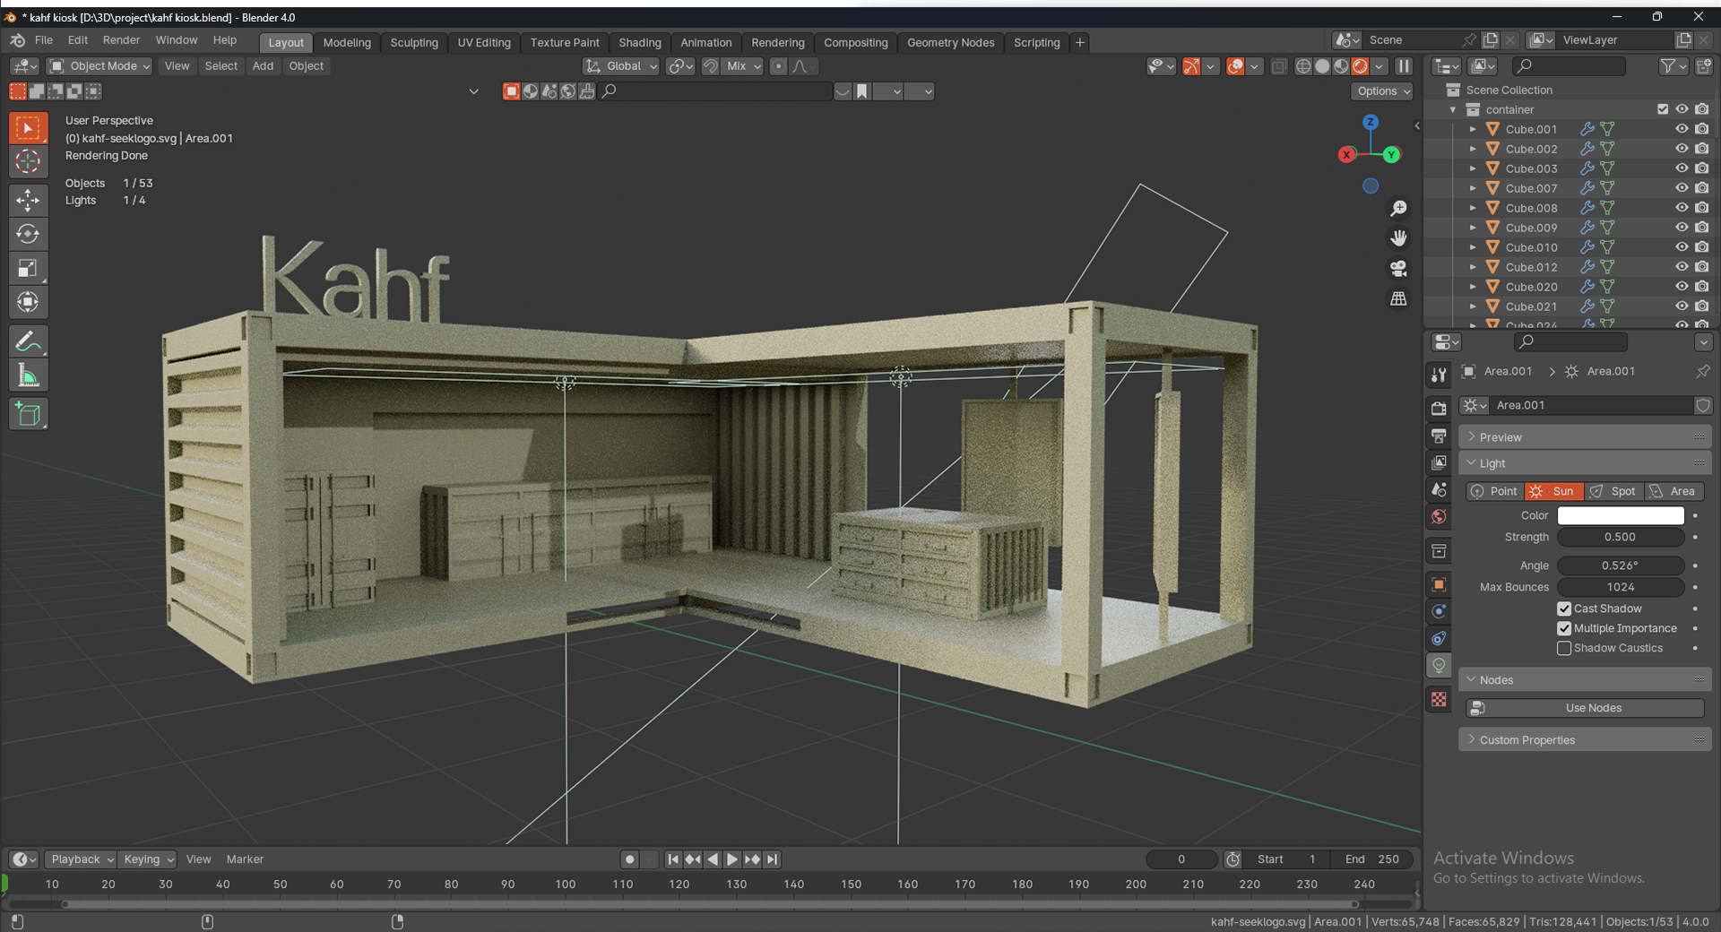Click the Angle value slider
Image resolution: width=1721 pixels, height=932 pixels.
(x=1621, y=565)
